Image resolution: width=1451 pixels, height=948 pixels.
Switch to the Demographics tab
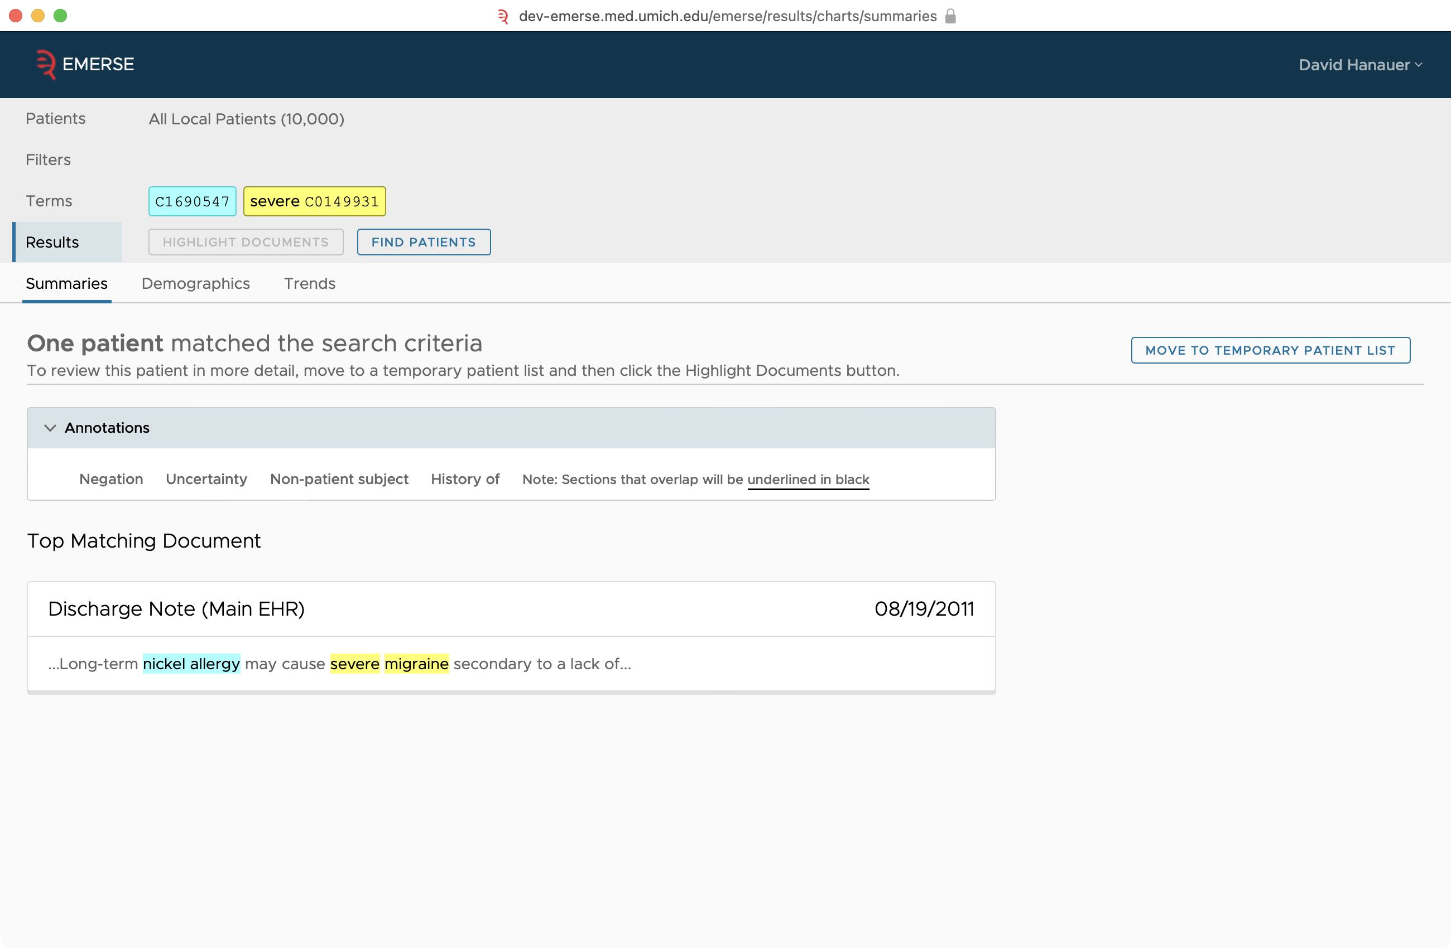coord(196,283)
